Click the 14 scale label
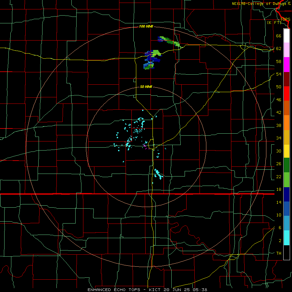Viewport: 292px width, 292px height. 279,202
